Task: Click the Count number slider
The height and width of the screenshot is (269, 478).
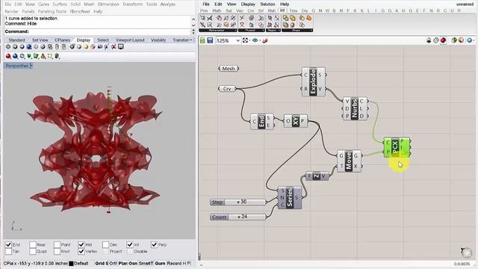Action: [238, 217]
